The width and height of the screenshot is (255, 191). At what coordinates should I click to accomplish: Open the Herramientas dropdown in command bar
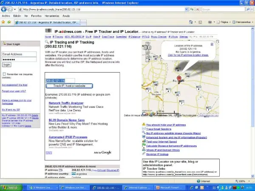coord(243,22)
